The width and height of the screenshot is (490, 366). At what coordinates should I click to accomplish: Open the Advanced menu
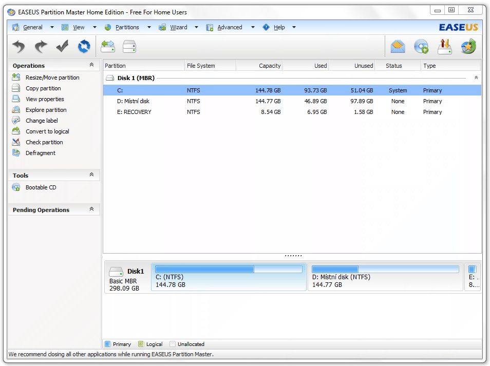click(230, 27)
